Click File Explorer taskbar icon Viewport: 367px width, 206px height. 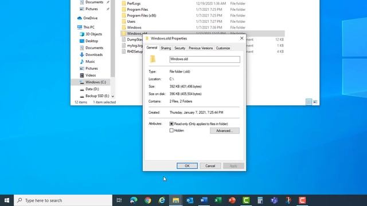(x=176, y=200)
